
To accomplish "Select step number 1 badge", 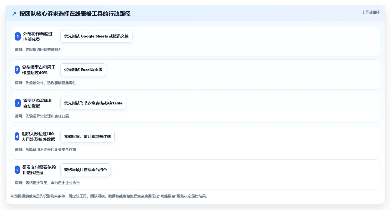I will click(18, 36).
